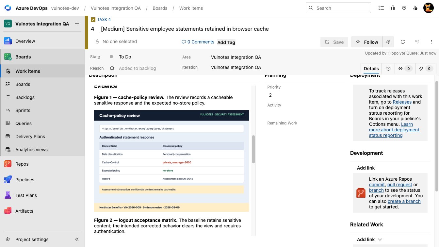The image size is (439, 247).
Task: Click the Save button
Action: tap(334, 42)
